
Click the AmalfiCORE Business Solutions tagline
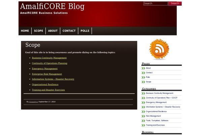44,13
